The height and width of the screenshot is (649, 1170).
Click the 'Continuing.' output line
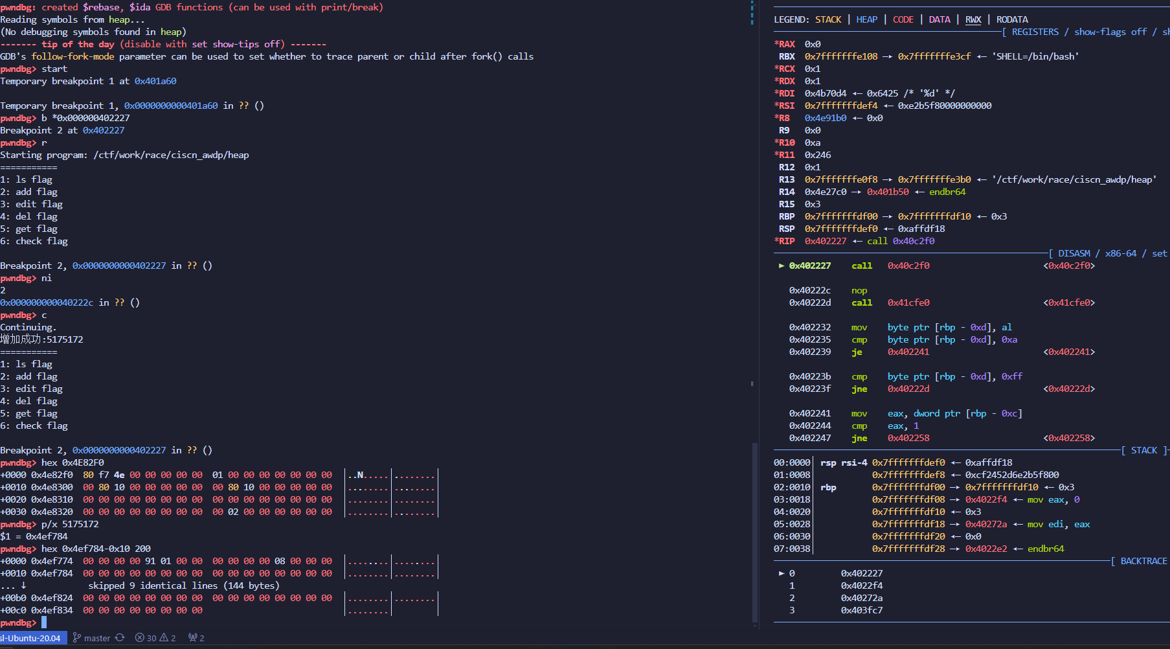28,327
